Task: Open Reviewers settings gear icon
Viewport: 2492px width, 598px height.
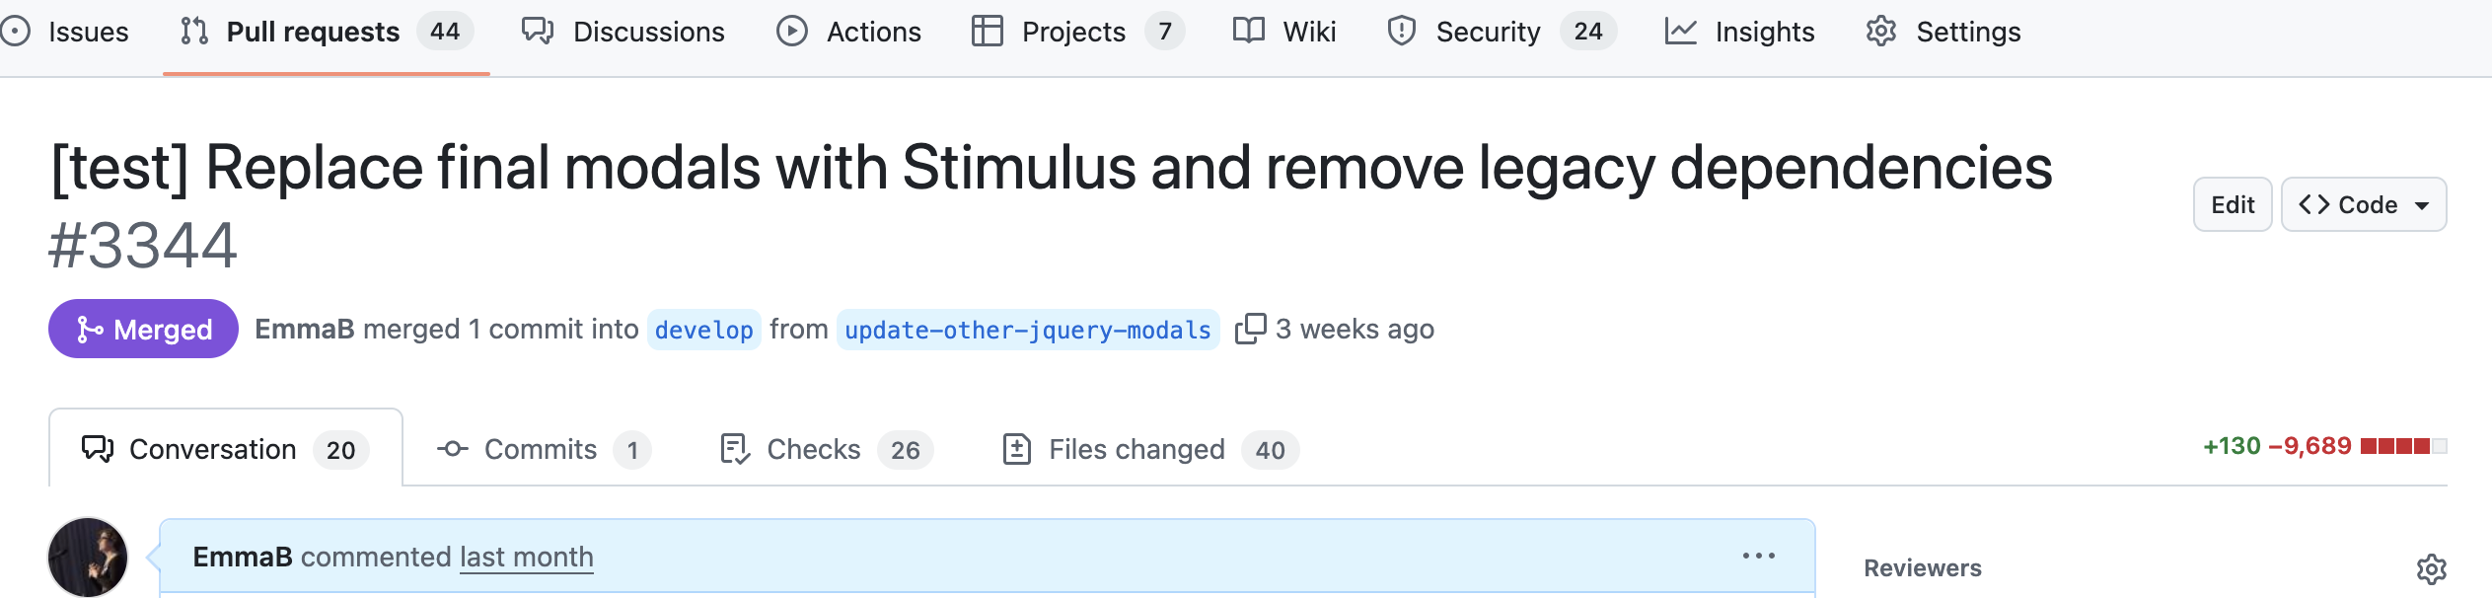Action: click(2431, 569)
